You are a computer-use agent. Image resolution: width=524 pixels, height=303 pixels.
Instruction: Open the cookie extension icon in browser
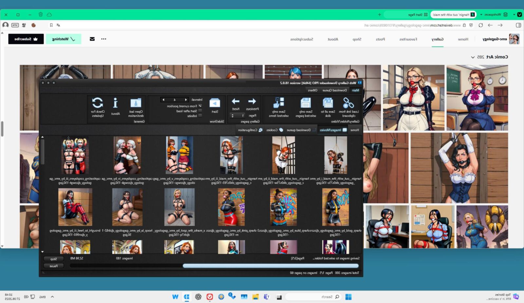pos(33,25)
